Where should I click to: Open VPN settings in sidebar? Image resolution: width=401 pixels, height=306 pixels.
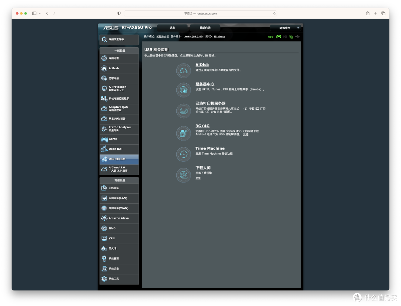click(x=119, y=238)
